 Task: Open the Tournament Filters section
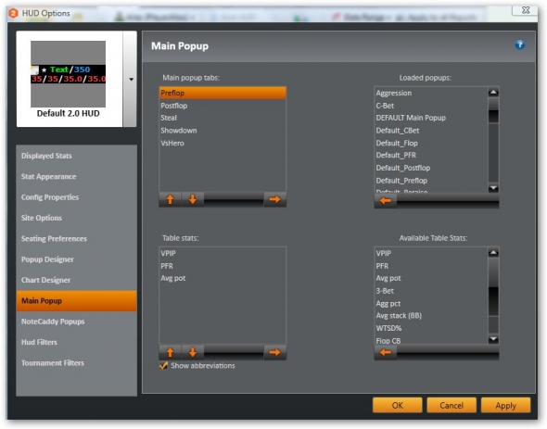pos(76,362)
